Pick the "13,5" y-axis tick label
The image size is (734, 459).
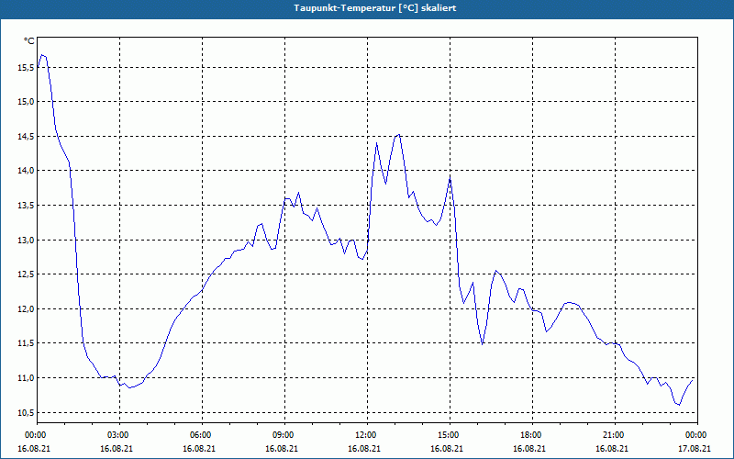[x=27, y=205]
